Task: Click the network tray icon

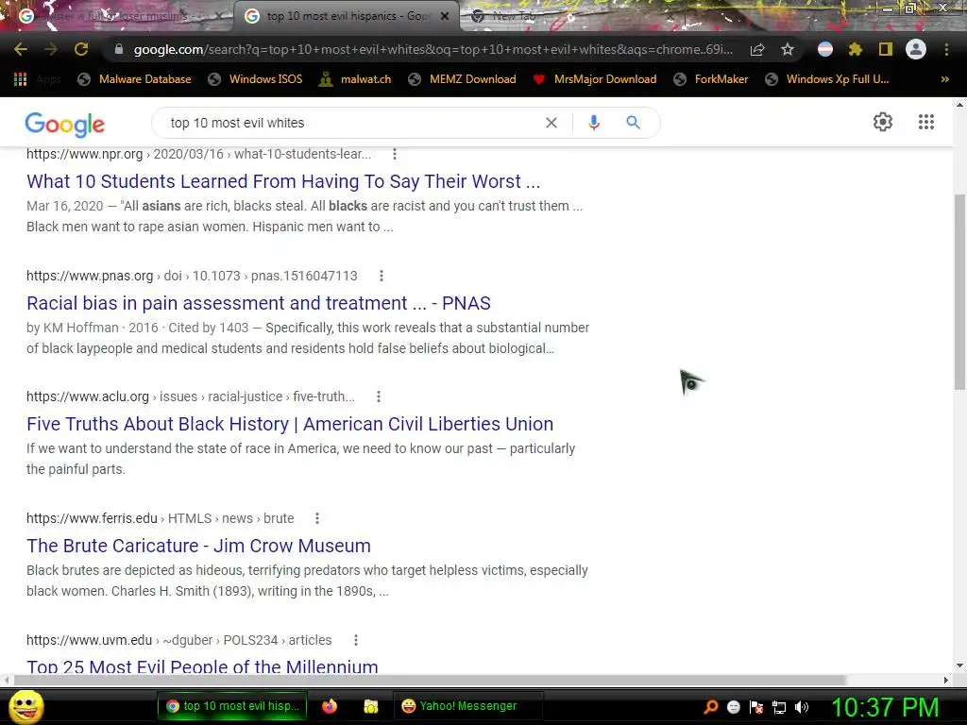Action: click(x=779, y=707)
